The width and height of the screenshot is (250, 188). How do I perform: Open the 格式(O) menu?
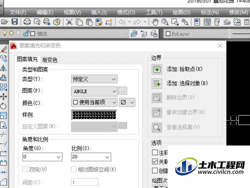[x=126, y=12]
